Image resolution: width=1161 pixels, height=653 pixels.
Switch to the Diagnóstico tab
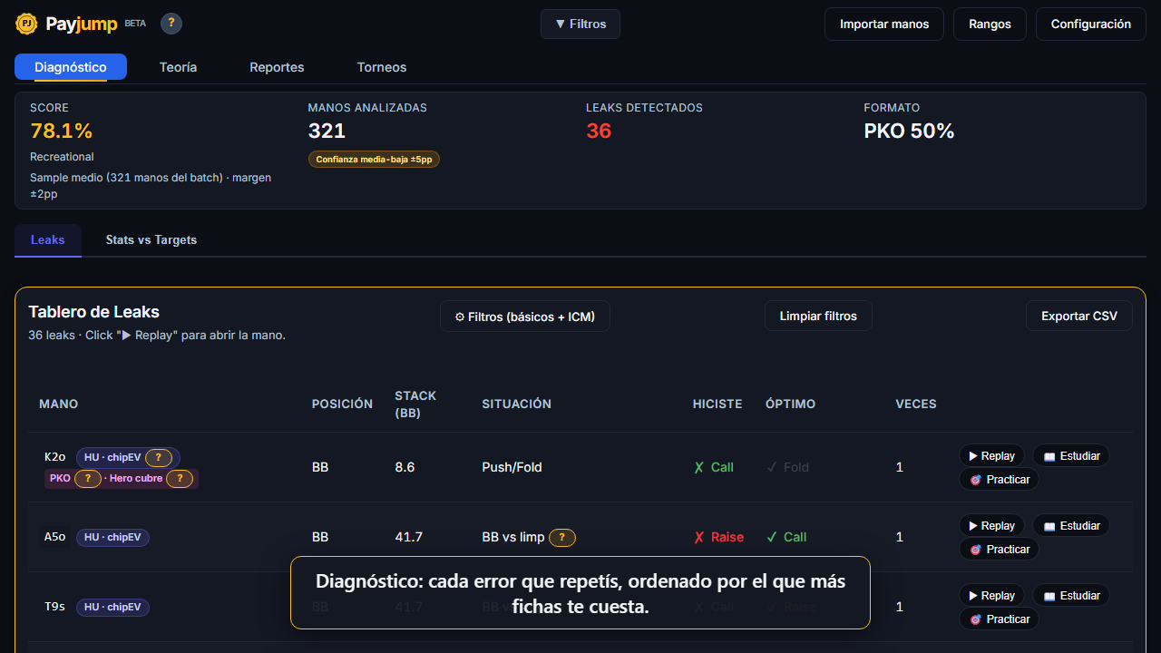[71, 67]
